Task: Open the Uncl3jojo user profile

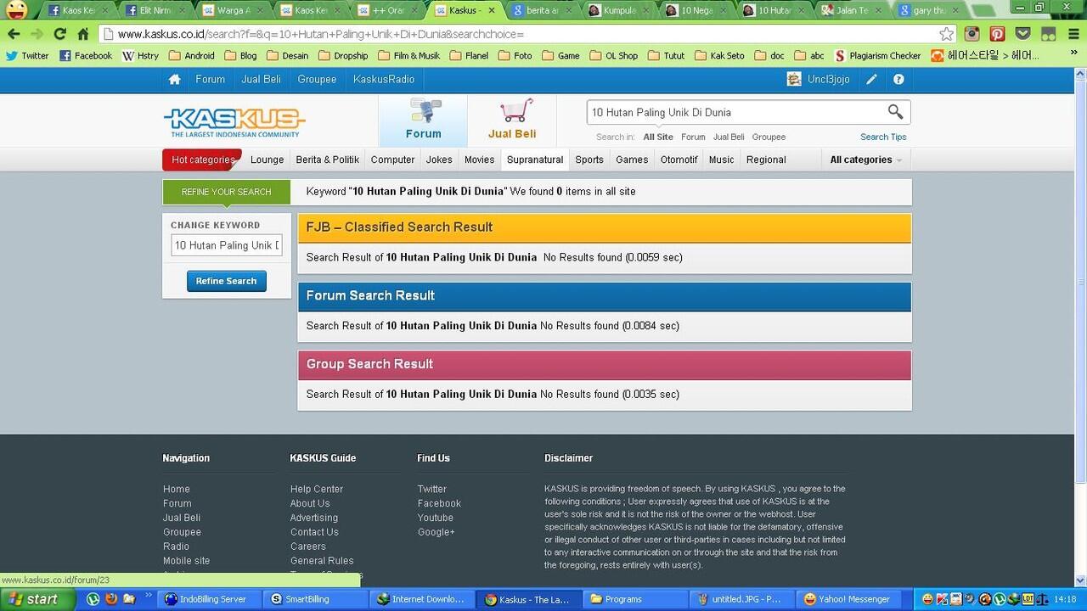Action: [x=818, y=79]
